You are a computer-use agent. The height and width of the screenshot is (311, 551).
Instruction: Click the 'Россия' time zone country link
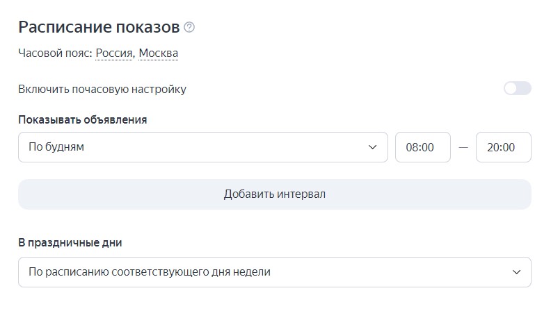tap(114, 53)
